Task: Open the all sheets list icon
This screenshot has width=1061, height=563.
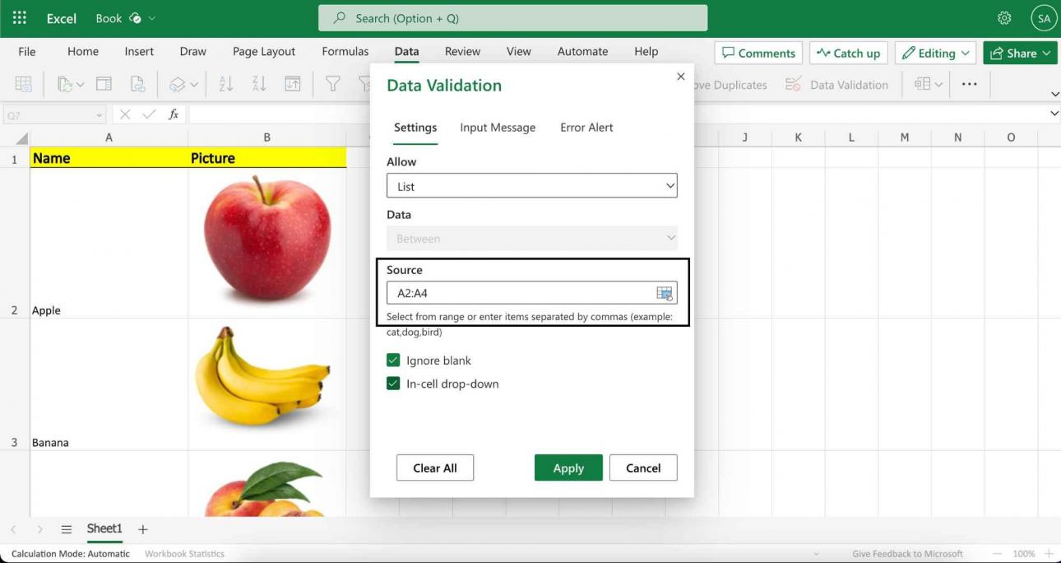Action: click(67, 529)
